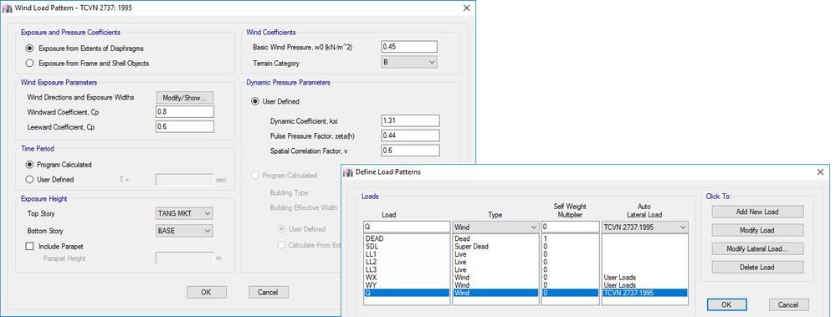Close the Define Load Patterns dialog
Image resolution: width=836 pixels, height=317 pixels.
coord(820,172)
